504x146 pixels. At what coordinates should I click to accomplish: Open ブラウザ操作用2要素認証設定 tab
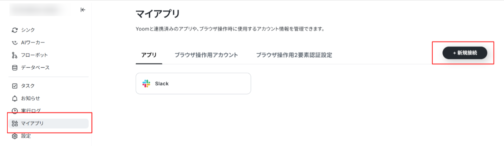(x=294, y=55)
